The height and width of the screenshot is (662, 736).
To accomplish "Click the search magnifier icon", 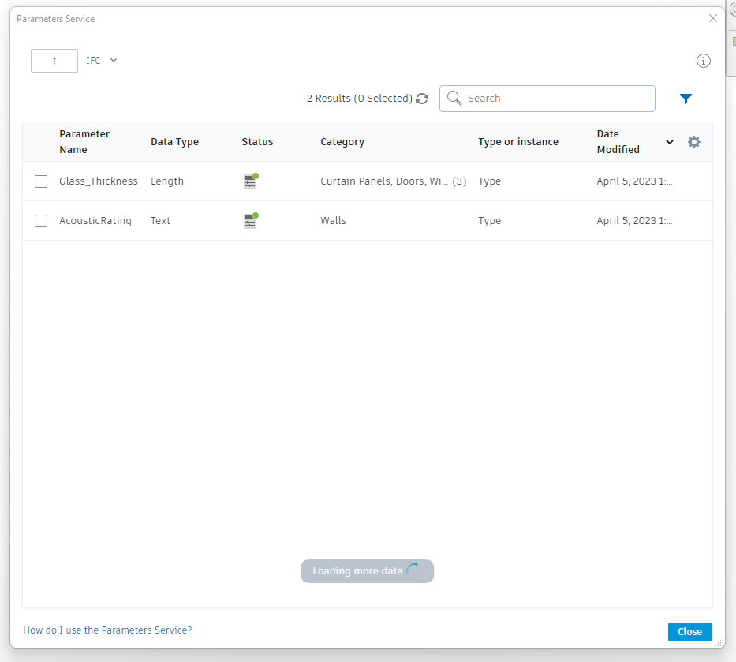I will (454, 98).
